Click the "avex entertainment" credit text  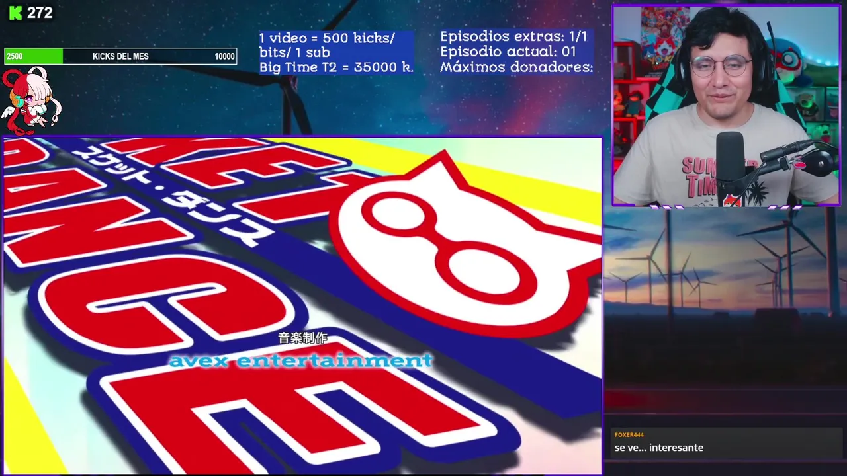click(x=301, y=360)
